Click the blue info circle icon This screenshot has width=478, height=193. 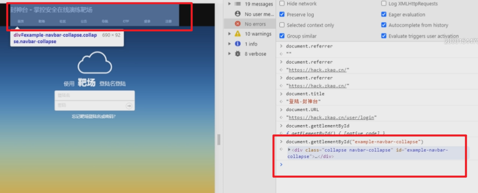coord(238,44)
